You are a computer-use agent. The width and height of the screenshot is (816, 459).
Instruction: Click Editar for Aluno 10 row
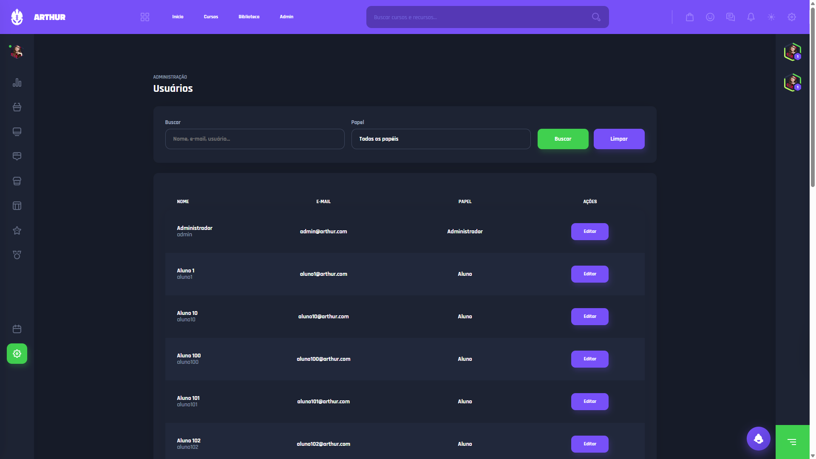click(x=590, y=317)
